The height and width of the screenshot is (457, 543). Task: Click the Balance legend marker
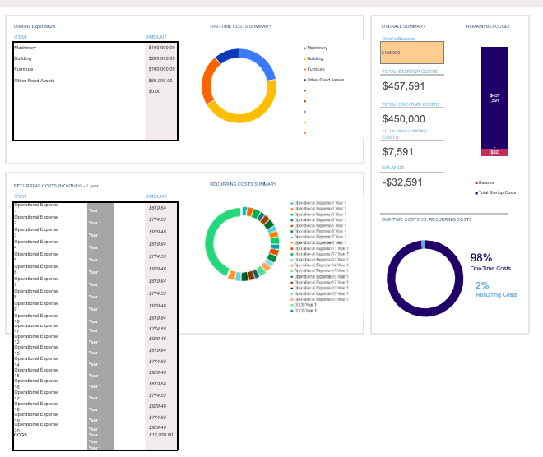pyautogui.click(x=477, y=182)
